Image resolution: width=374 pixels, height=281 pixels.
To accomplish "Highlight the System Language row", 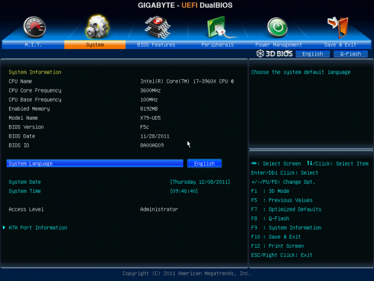I will (95, 163).
